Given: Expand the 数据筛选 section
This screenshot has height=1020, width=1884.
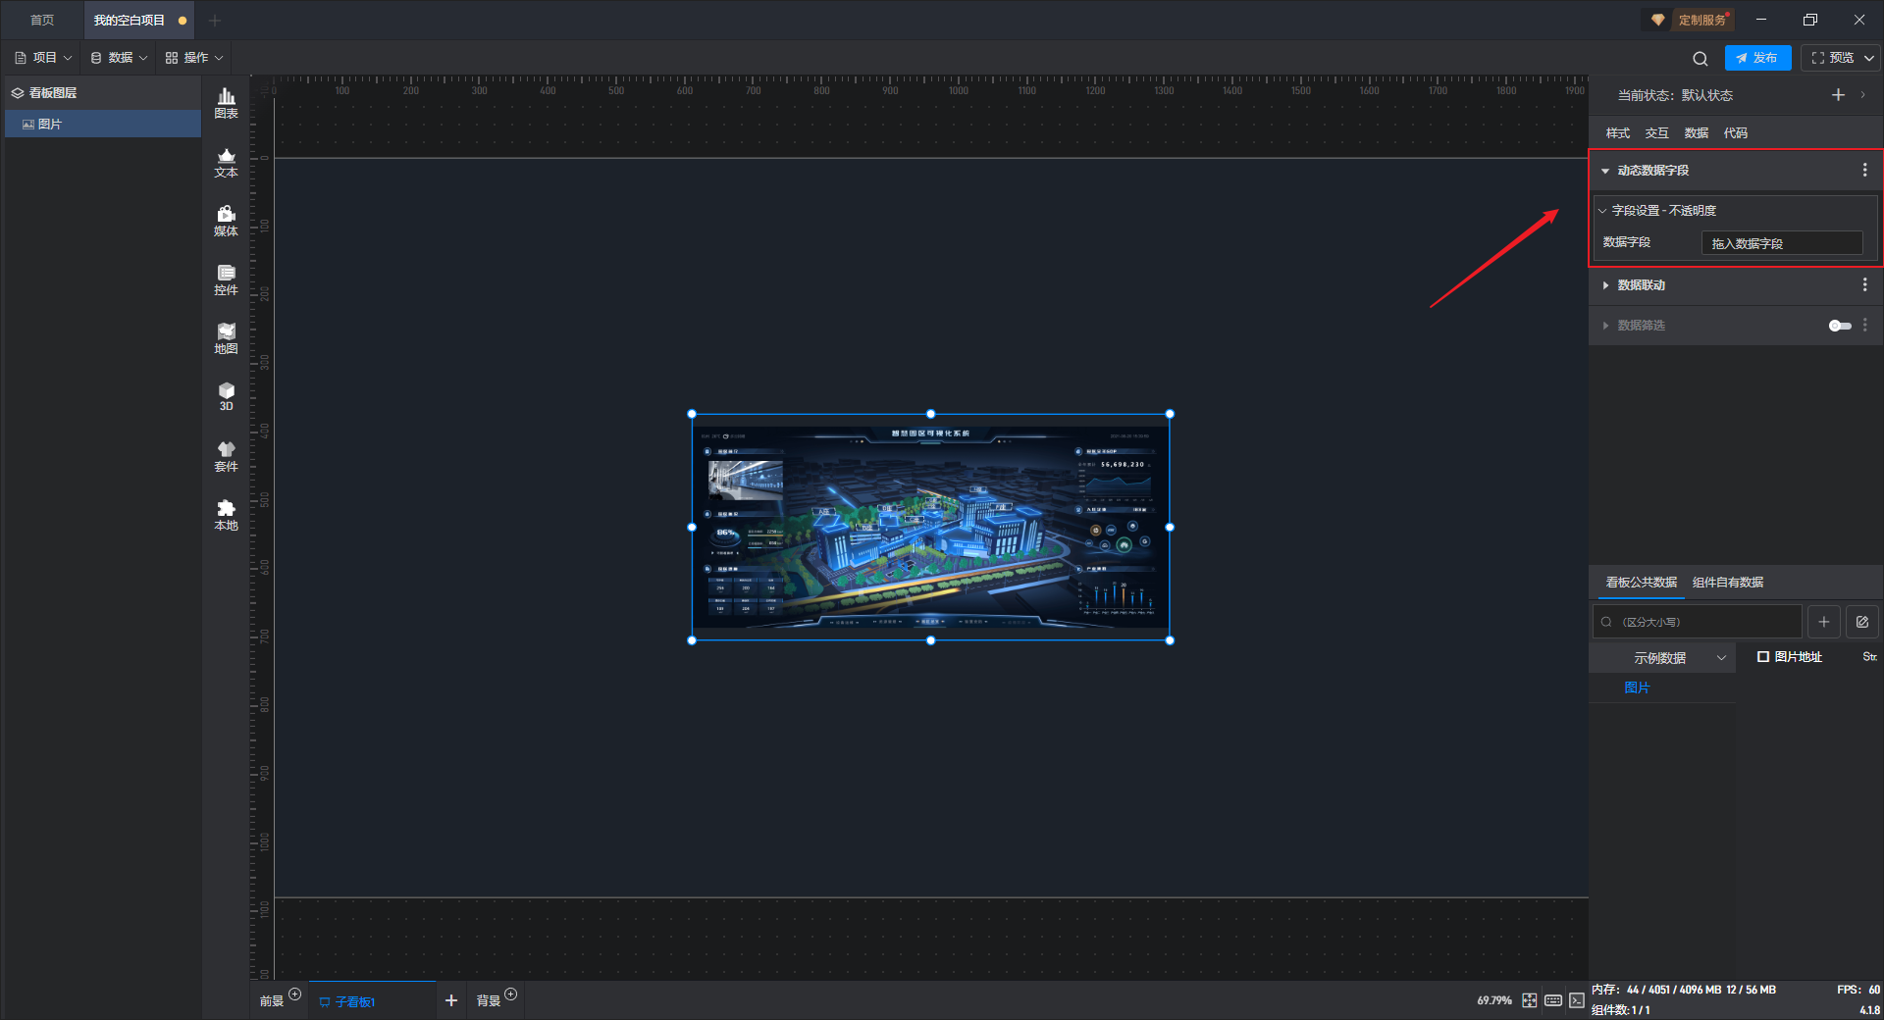Looking at the screenshot, I should click(x=1605, y=326).
